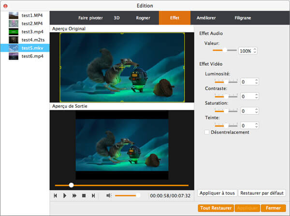This screenshot has width=290, height=216.
Task: Click the Tout Restaurer button
Action: point(216,208)
